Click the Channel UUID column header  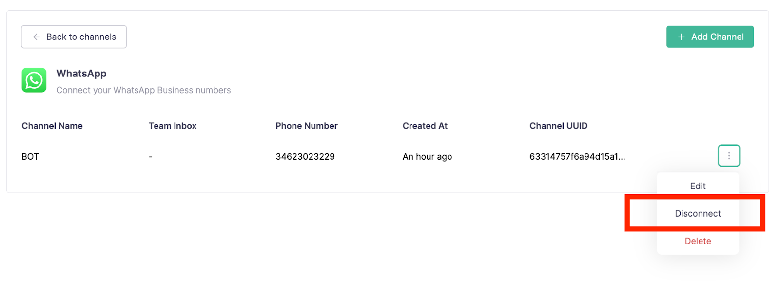coord(558,126)
